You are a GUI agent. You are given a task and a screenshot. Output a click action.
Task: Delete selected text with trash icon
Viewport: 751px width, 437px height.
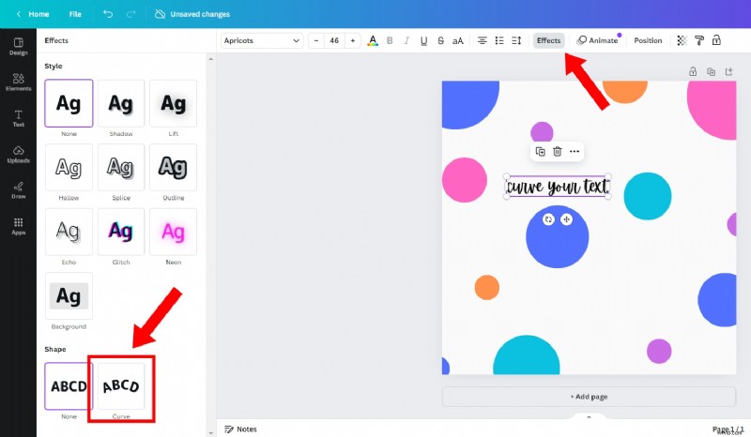(x=557, y=151)
